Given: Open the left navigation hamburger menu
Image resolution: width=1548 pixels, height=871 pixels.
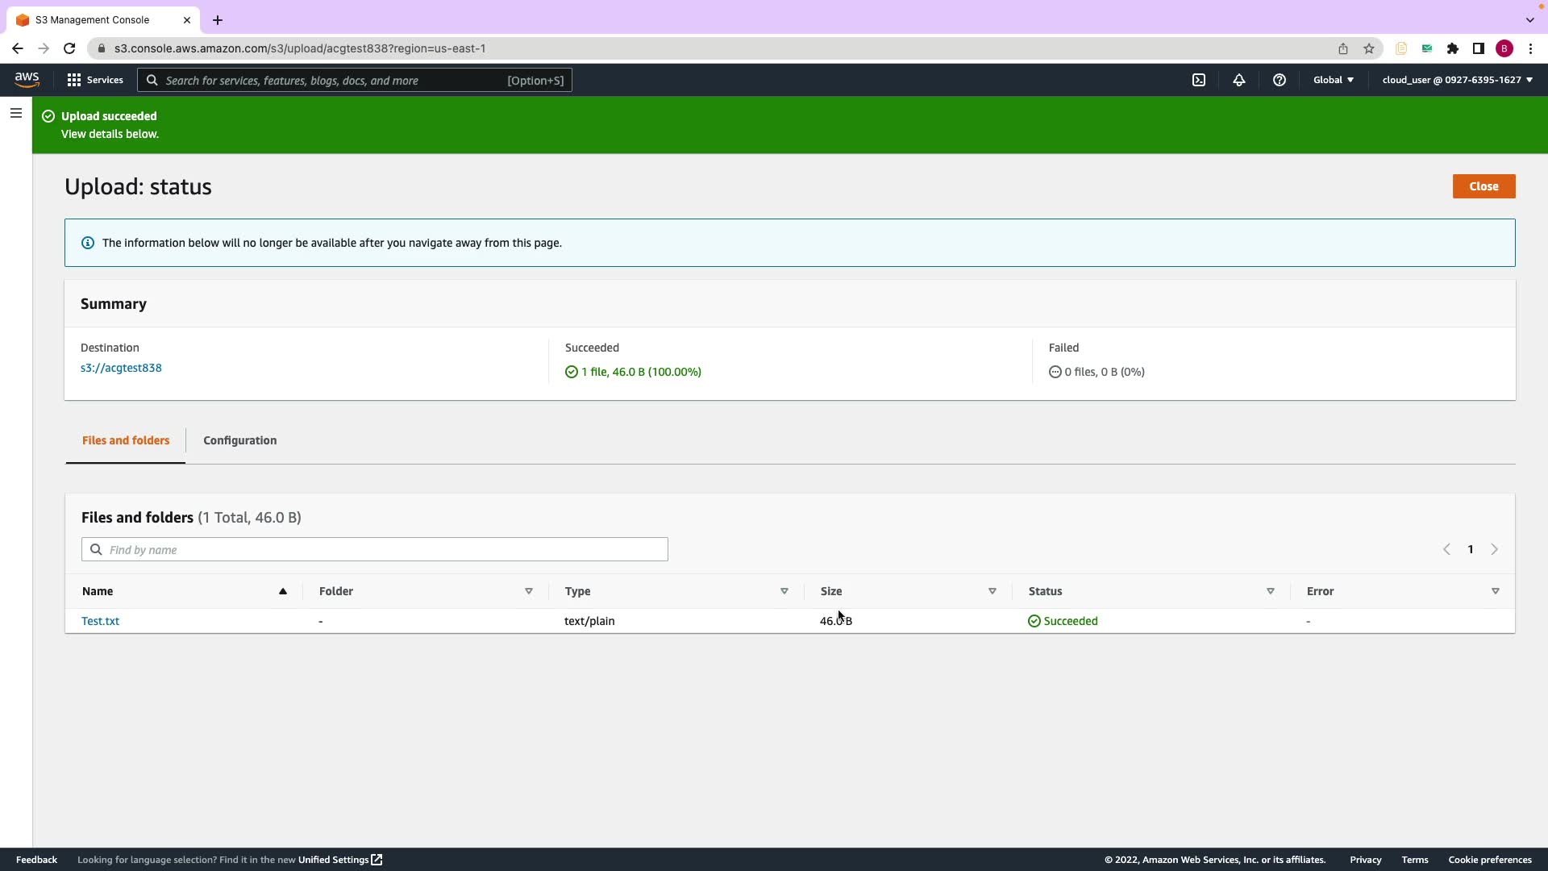Looking at the screenshot, I should pyautogui.click(x=16, y=113).
